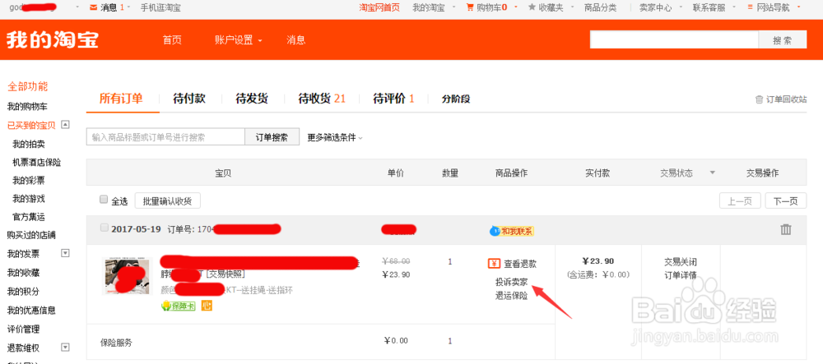Open 我的拍卖 in the sidebar
Viewport: 823px width, 364px height.
(x=28, y=144)
